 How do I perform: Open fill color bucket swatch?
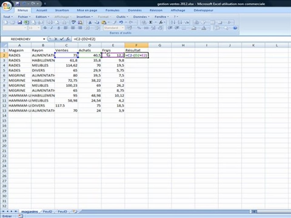coord(194,28)
